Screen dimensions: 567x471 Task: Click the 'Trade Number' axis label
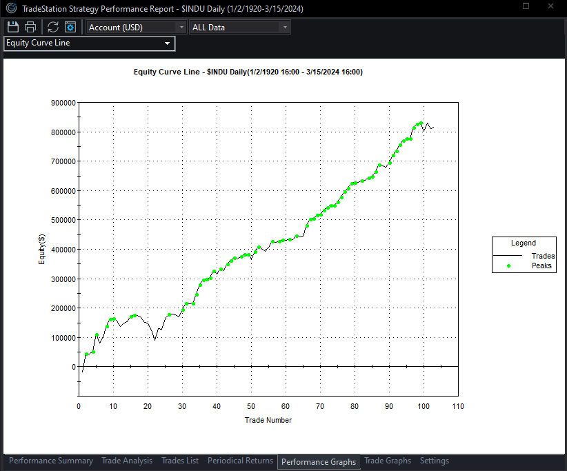point(268,420)
